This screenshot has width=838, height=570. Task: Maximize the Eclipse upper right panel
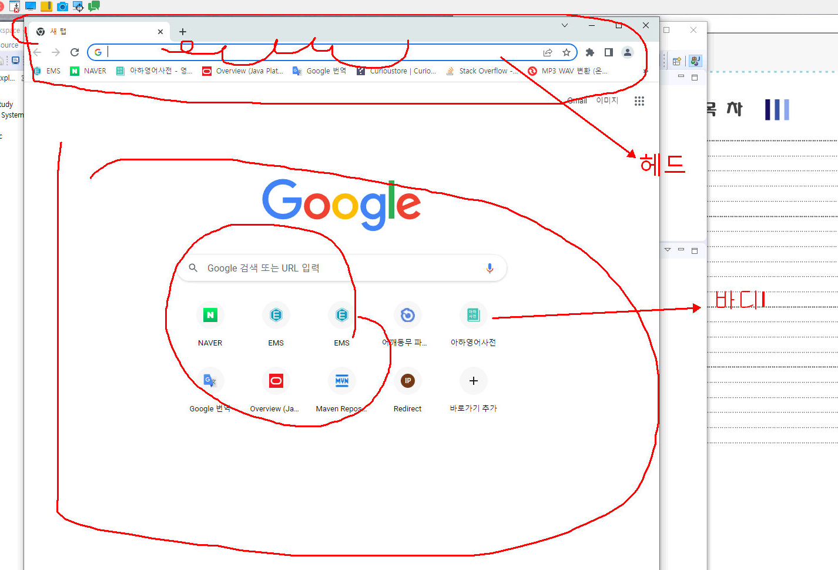click(695, 77)
